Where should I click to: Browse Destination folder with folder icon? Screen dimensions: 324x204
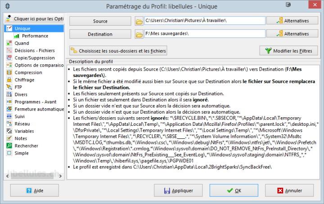[139, 34]
